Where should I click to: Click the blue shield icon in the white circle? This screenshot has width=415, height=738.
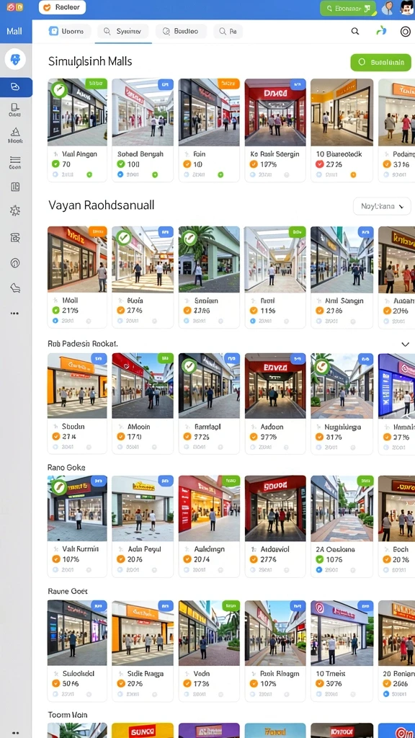pyautogui.click(x=15, y=60)
